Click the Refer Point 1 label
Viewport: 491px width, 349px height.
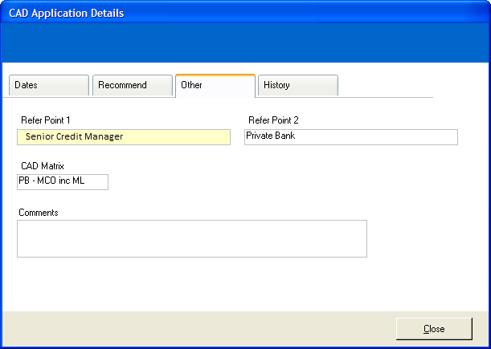click(46, 120)
